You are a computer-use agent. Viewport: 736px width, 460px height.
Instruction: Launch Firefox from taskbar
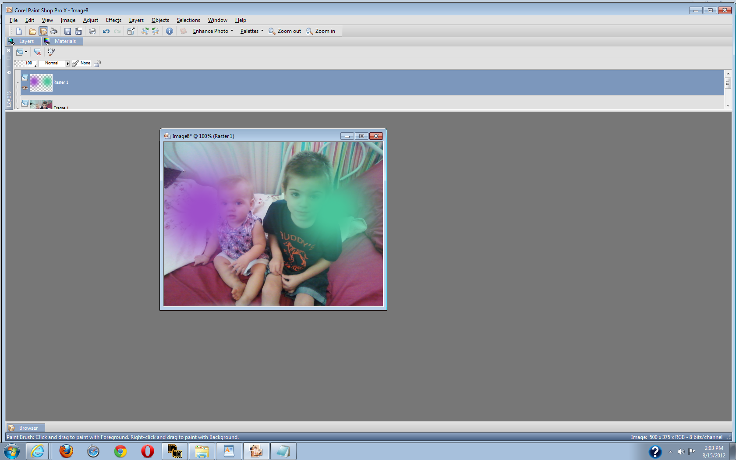tap(66, 451)
